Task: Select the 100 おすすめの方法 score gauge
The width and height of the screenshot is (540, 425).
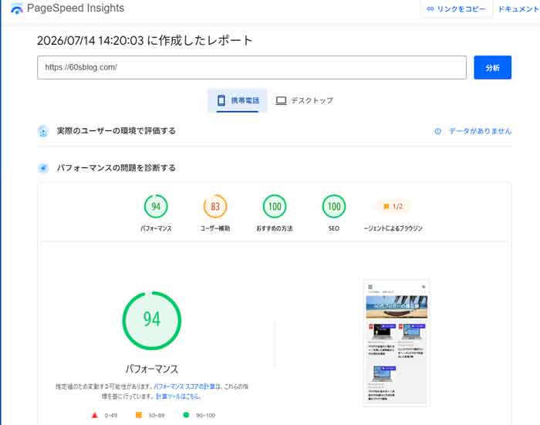Action: tap(275, 206)
